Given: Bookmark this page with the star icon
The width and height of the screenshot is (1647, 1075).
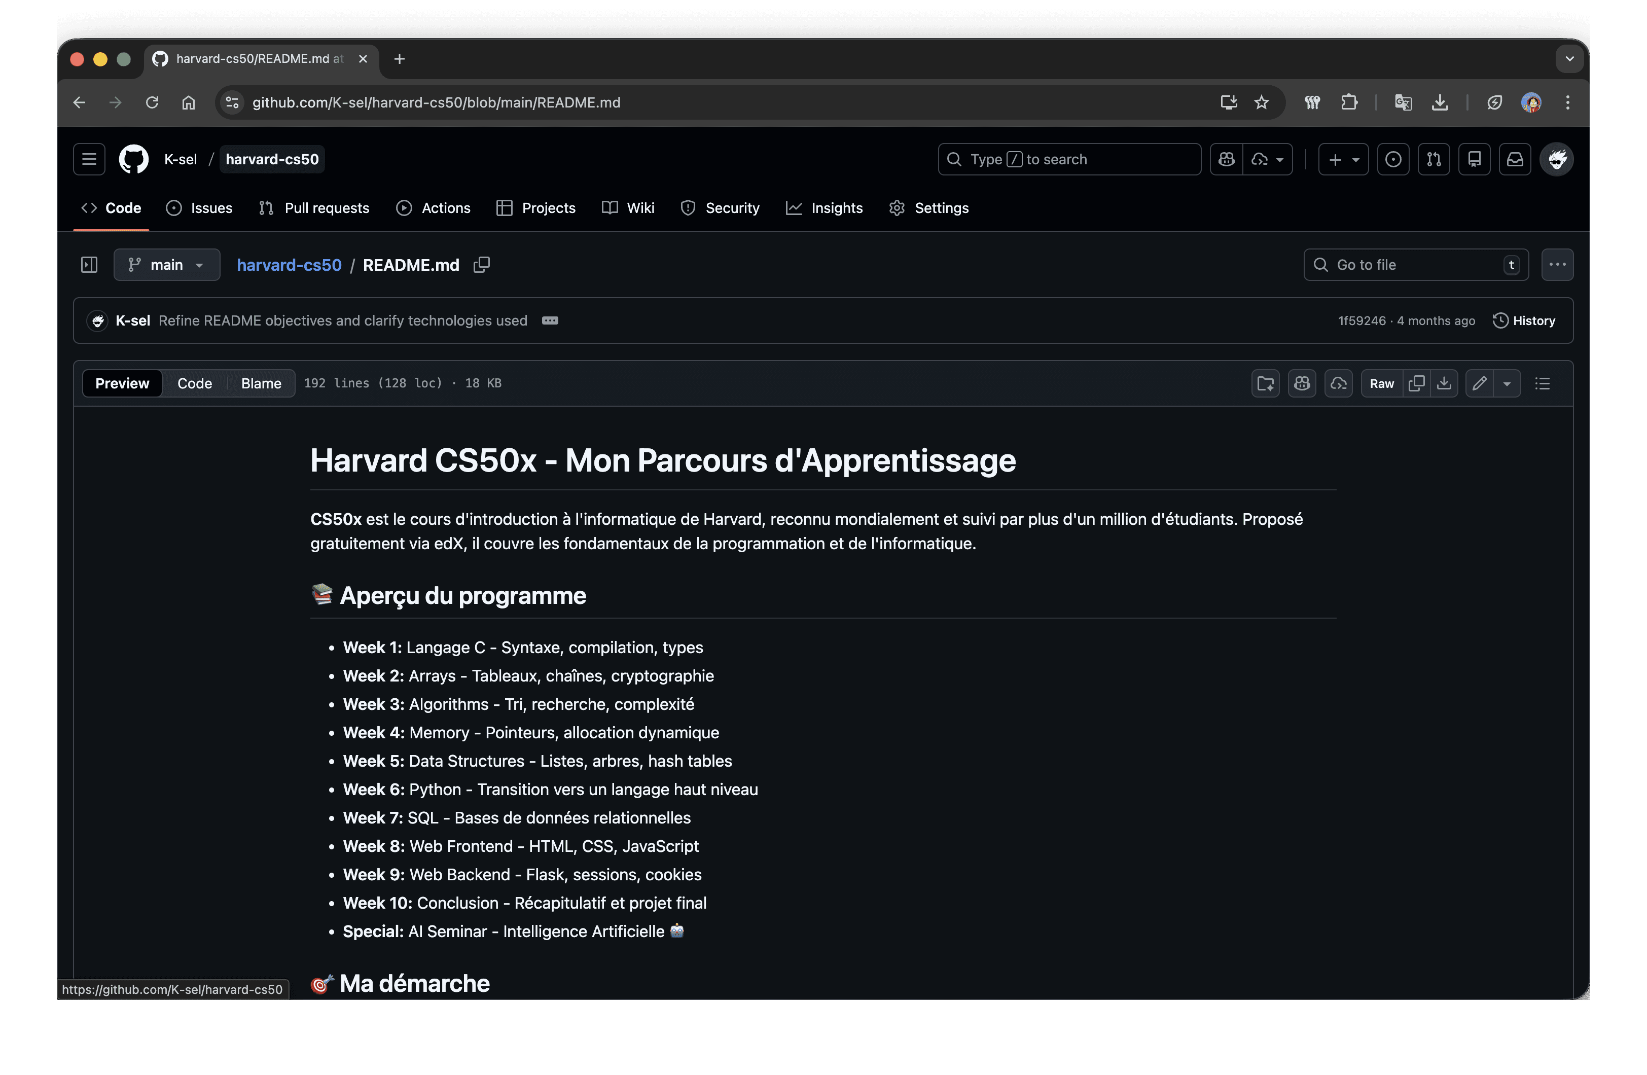Looking at the screenshot, I should (x=1262, y=102).
